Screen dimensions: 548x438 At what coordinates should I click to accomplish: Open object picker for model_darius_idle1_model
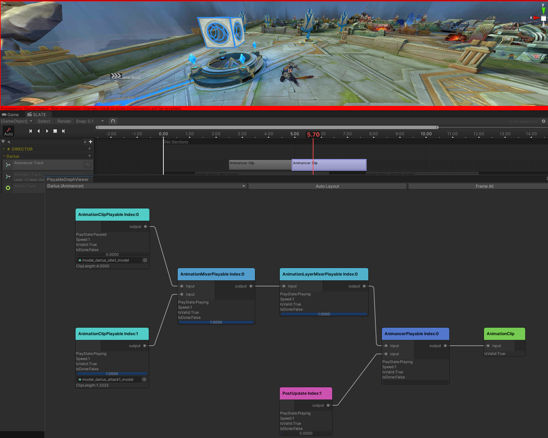click(145, 260)
